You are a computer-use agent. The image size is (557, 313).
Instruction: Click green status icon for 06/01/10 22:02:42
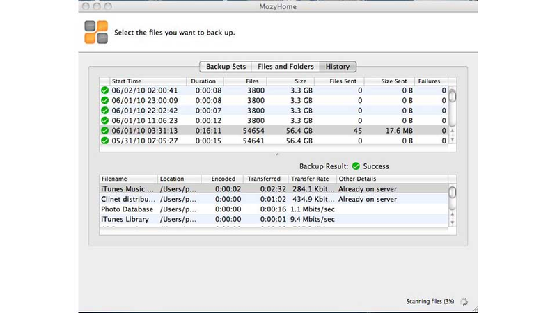pyautogui.click(x=105, y=111)
